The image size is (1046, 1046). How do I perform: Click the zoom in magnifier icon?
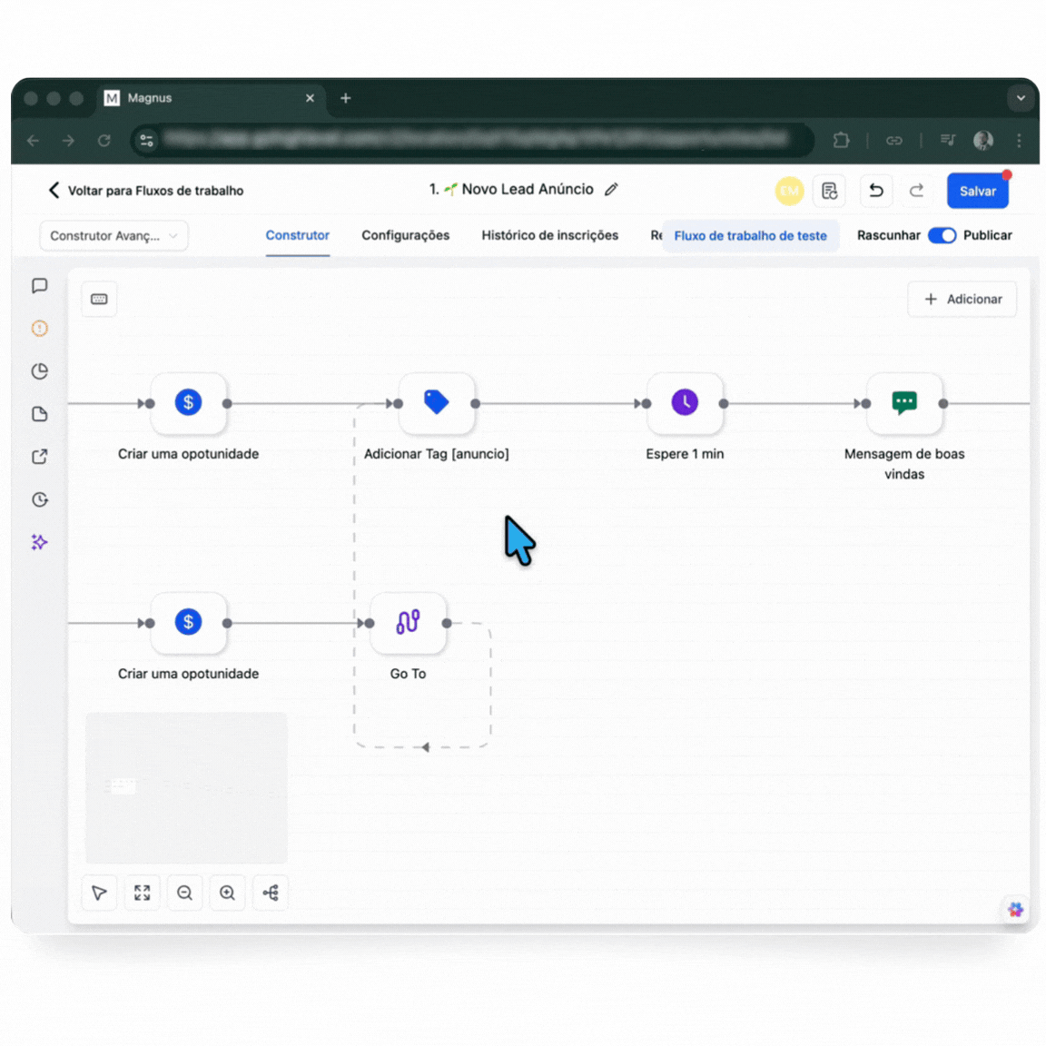click(x=227, y=893)
